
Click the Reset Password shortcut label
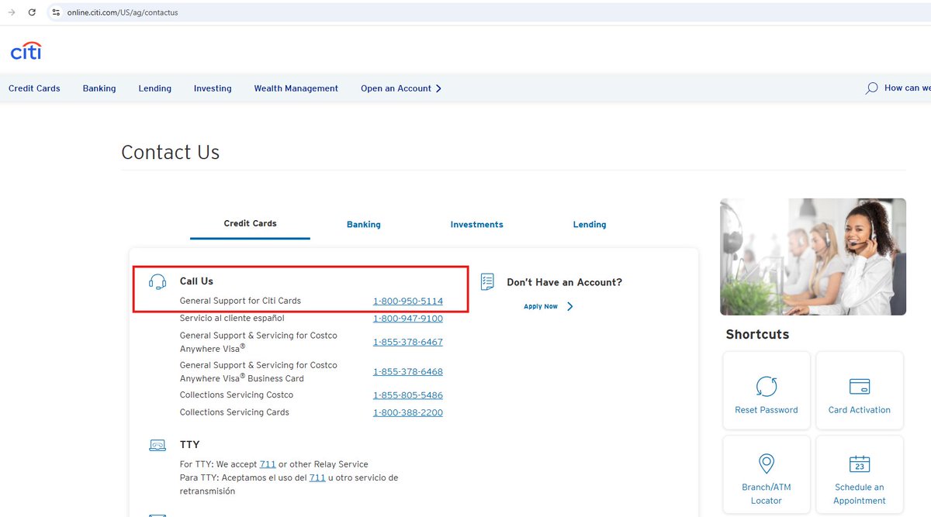(767, 410)
